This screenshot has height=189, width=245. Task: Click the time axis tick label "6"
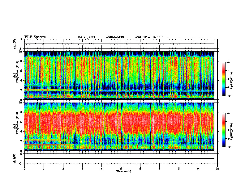tap(140, 169)
